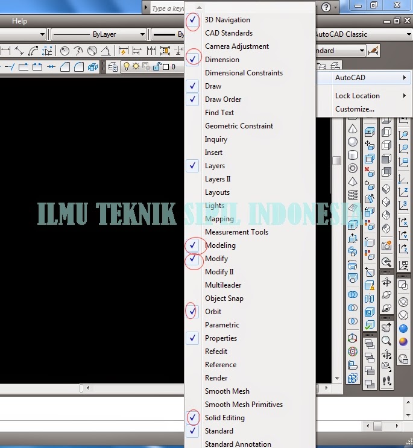Select the Torus modeling tool
This screenshot has width=413, height=448.
pyautogui.click(x=353, y=168)
